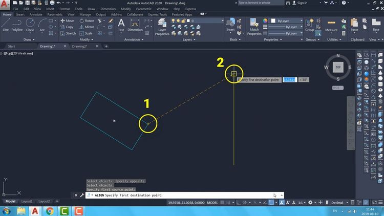Switch to the Layout1 tab
Viewport: 384px width, 216px height.
click(x=26, y=201)
